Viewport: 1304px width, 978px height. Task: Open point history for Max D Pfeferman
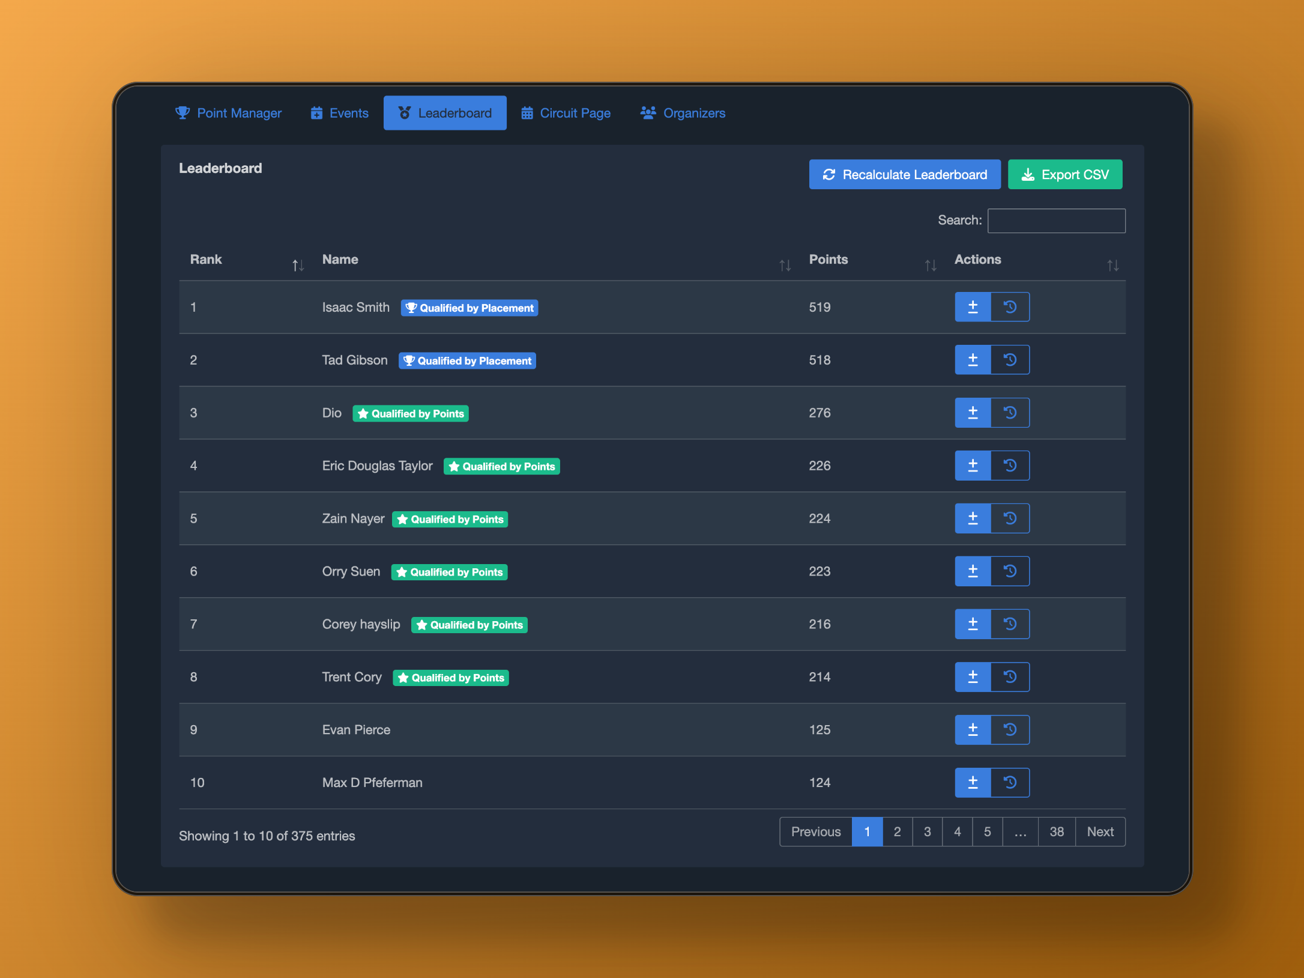(x=1010, y=783)
